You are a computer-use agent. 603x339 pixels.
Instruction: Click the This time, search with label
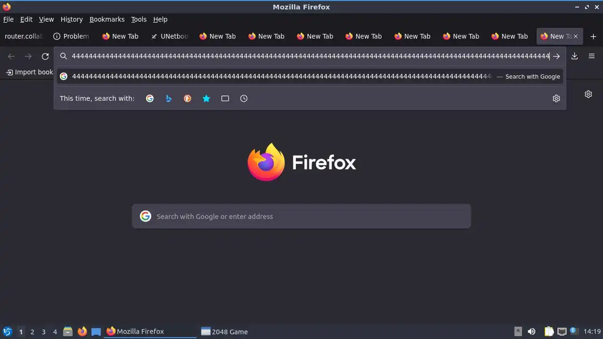(97, 98)
